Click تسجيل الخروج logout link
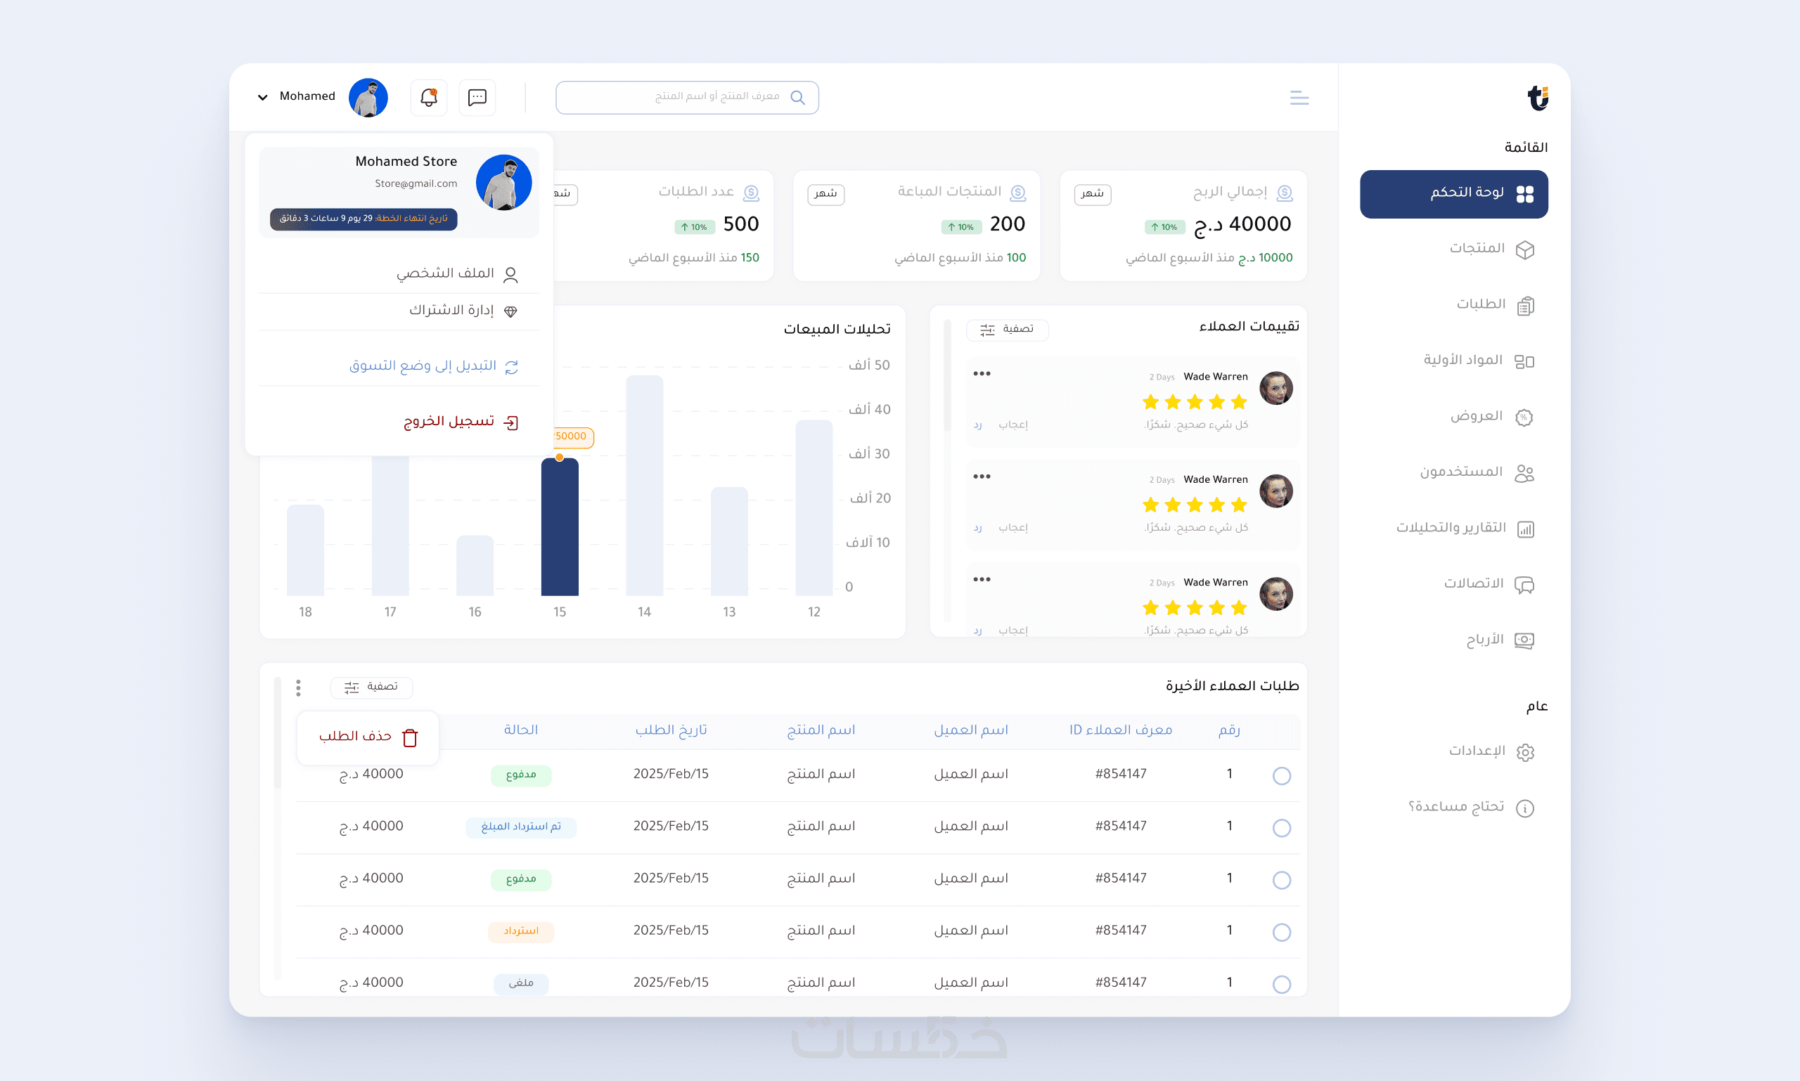Screen dimensions: 1800x1081 coord(449,422)
